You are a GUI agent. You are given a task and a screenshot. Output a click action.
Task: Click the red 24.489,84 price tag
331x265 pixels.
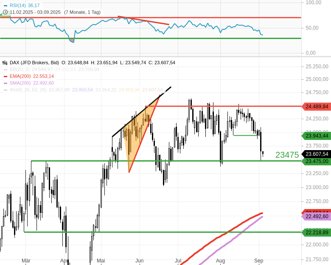[x=316, y=106]
